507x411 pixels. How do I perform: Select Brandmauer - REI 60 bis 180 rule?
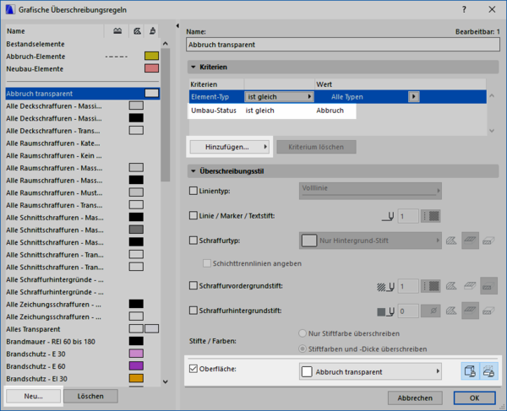click(83, 342)
